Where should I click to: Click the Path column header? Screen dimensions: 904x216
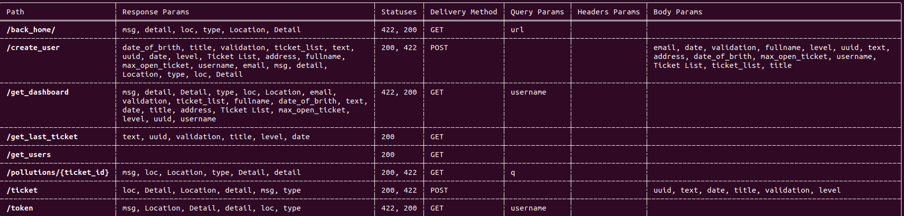(x=15, y=12)
